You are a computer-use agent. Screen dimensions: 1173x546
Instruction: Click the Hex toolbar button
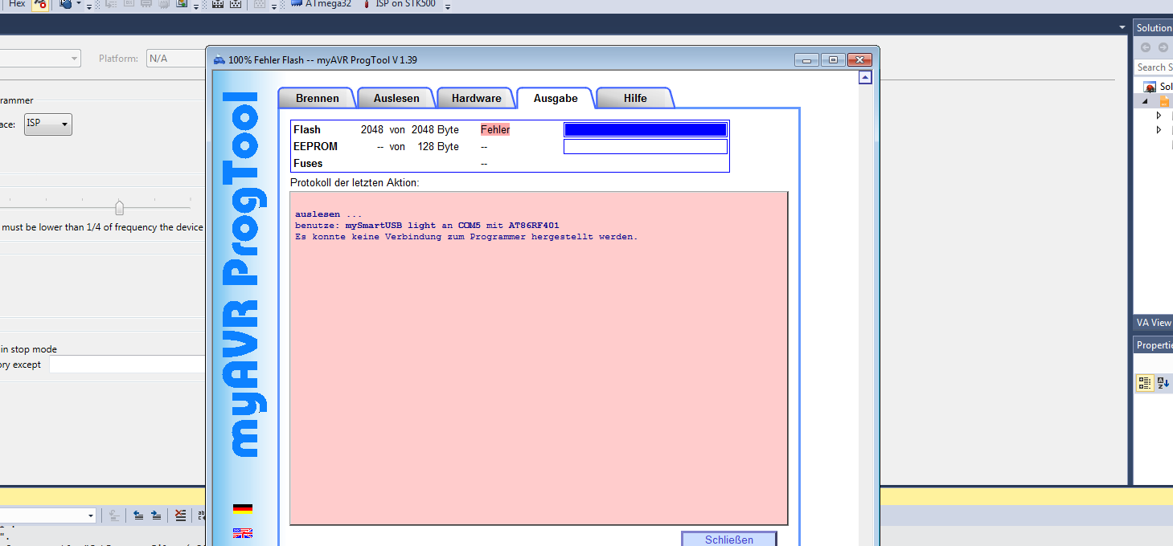pyautogui.click(x=16, y=4)
